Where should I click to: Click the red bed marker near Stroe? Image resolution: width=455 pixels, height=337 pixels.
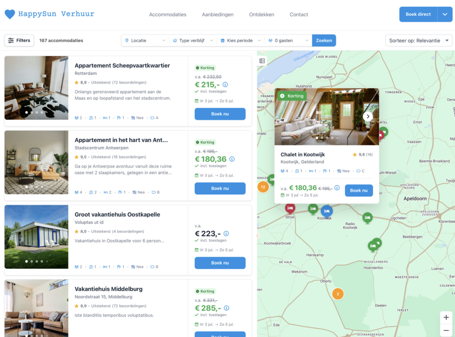coord(290,208)
